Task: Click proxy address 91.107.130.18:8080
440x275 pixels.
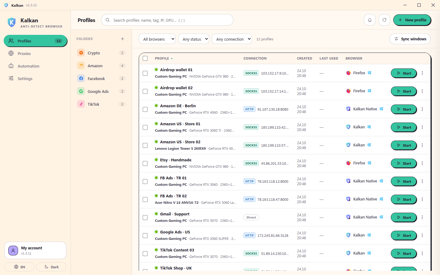Action: pos(273,109)
